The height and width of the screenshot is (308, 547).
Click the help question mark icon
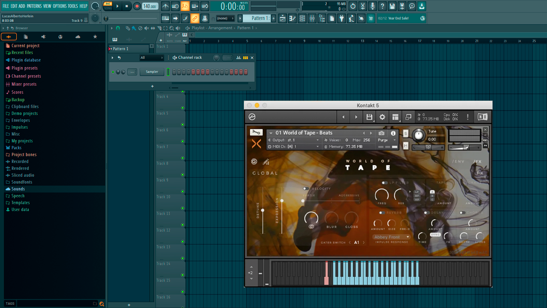click(382, 6)
